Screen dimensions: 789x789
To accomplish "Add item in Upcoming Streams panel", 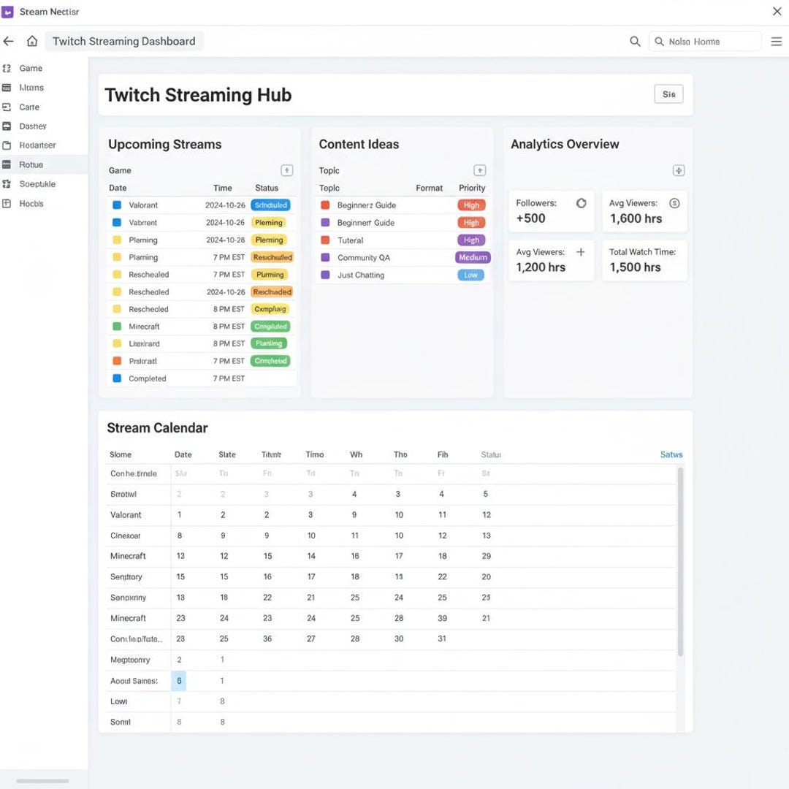I will pos(287,170).
